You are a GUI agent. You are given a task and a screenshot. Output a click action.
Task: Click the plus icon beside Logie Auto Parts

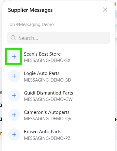tap(14, 76)
